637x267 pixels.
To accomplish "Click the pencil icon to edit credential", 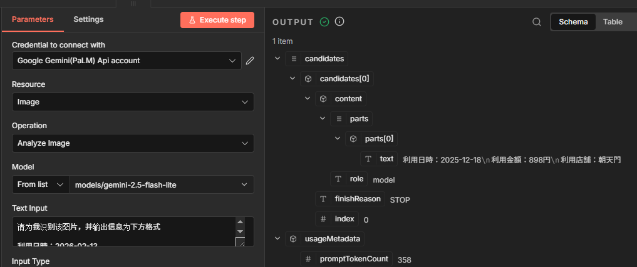I will point(250,61).
